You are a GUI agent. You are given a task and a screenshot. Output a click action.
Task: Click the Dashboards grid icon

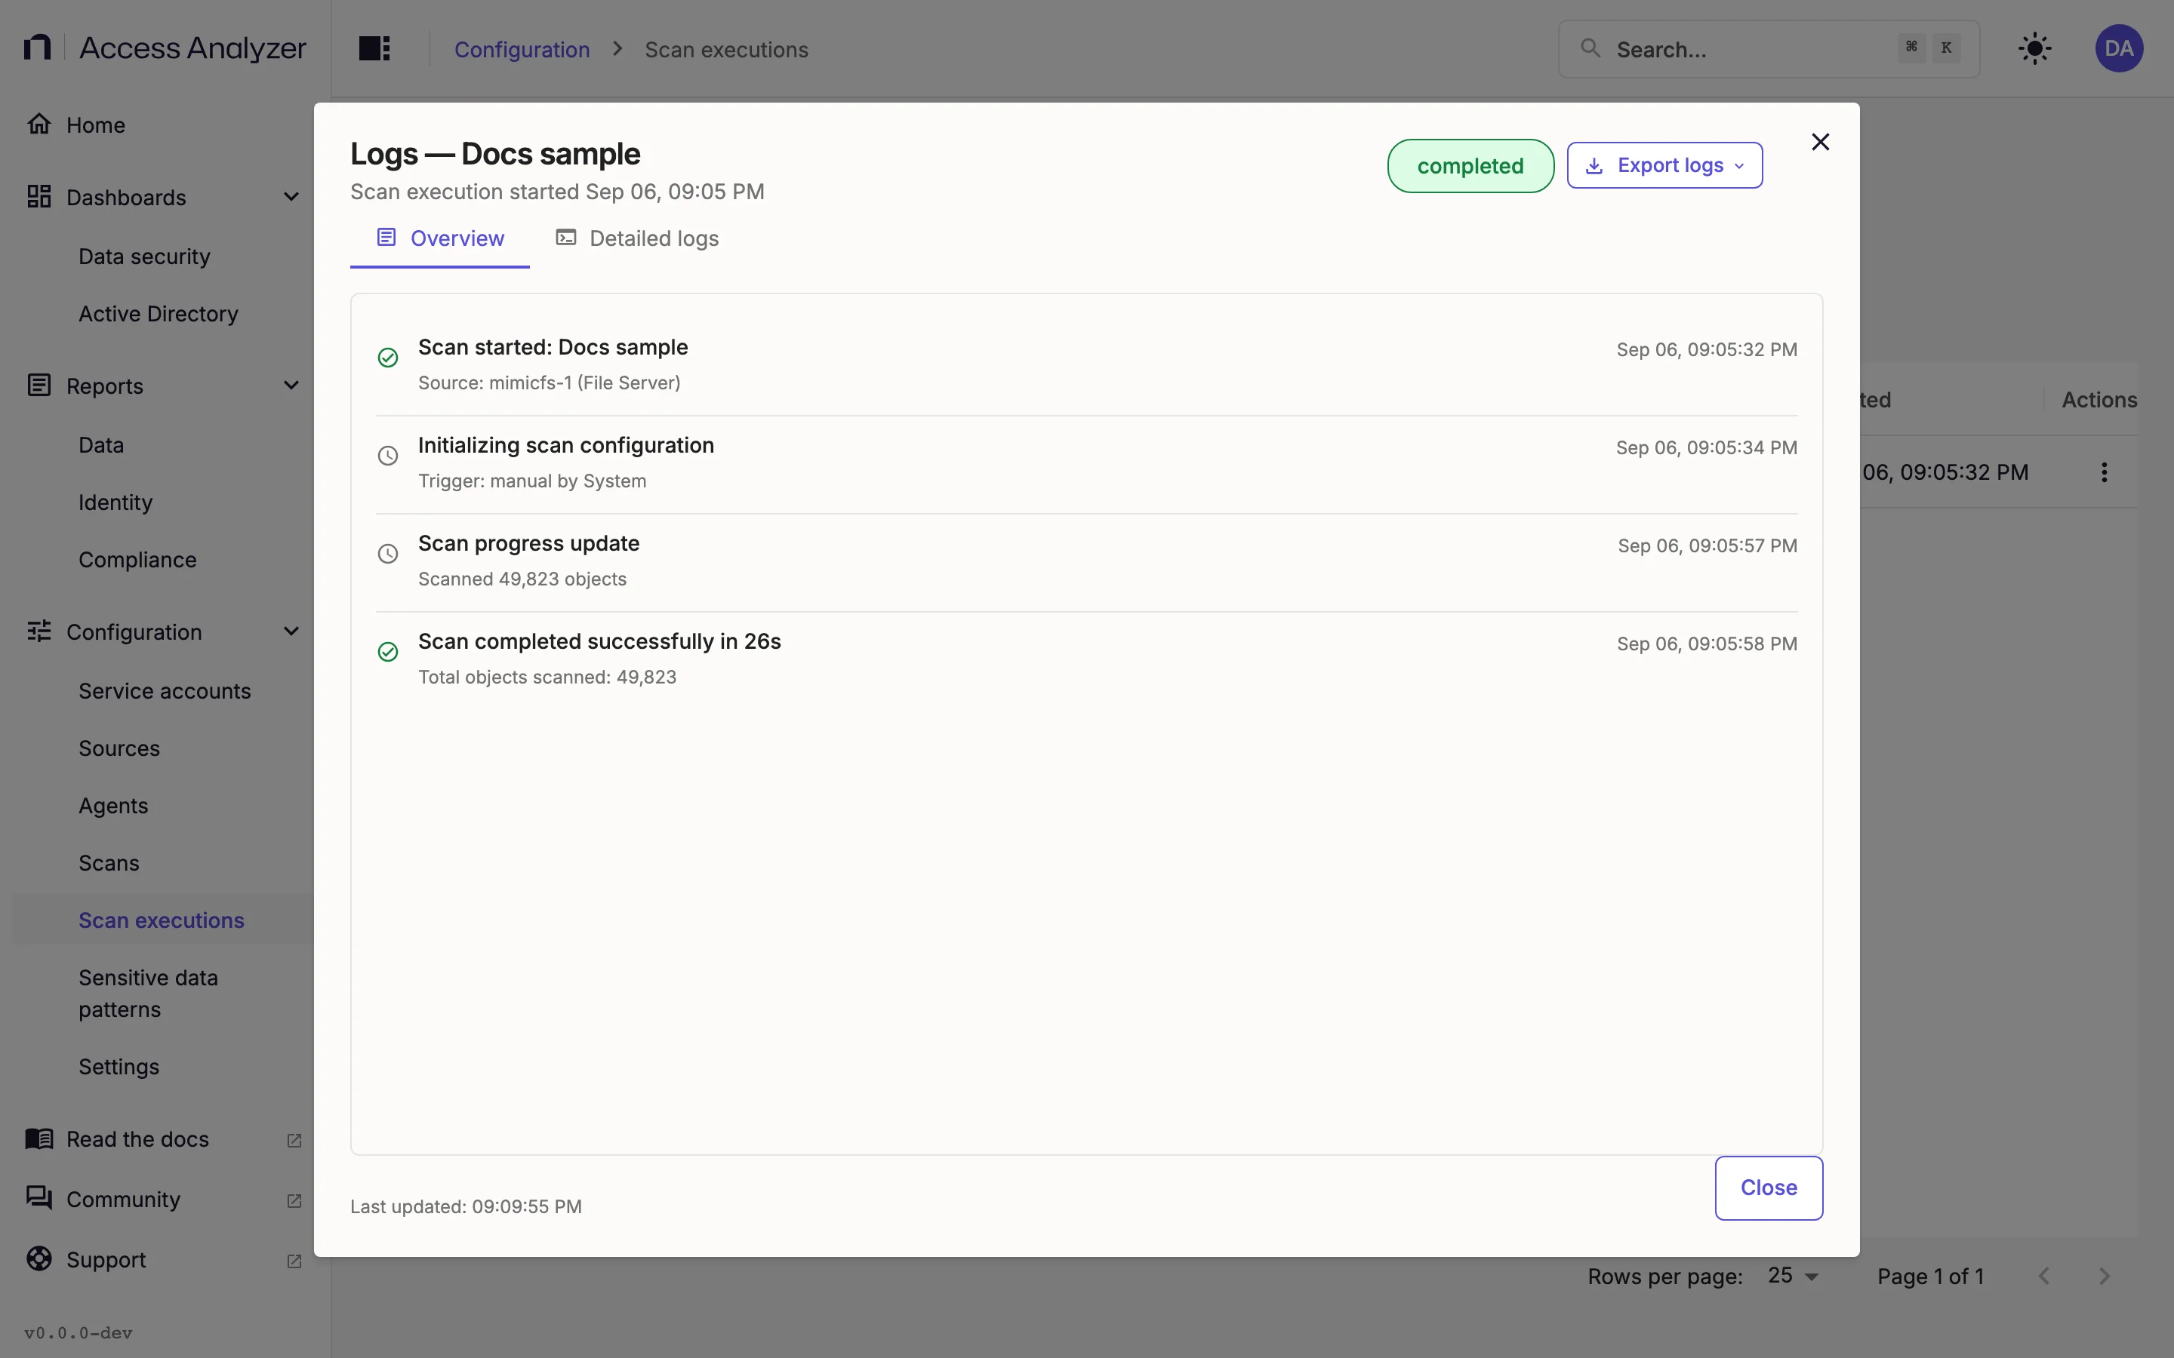point(38,197)
